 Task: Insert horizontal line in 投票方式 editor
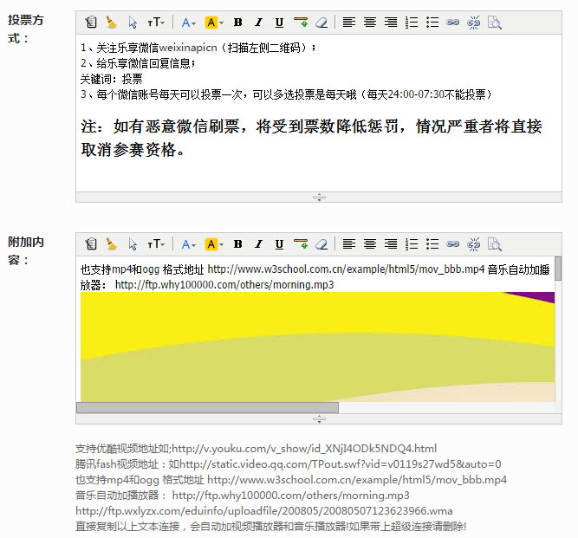[x=300, y=23]
